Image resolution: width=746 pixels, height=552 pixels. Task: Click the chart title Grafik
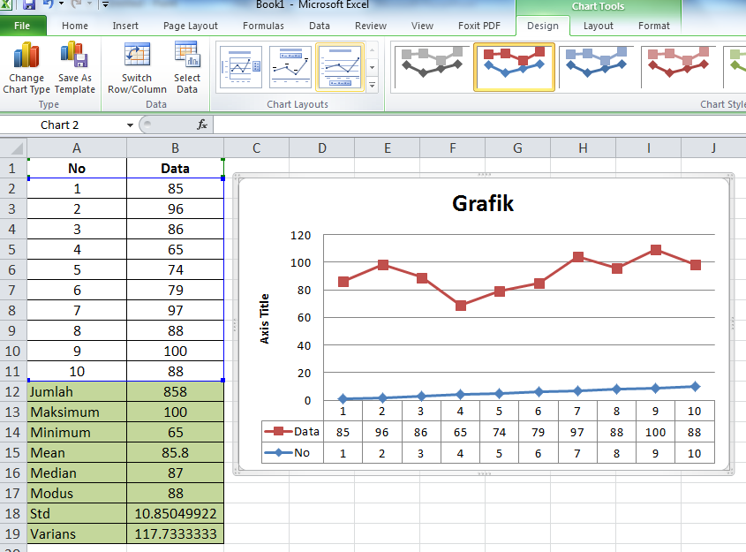[x=483, y=204]
